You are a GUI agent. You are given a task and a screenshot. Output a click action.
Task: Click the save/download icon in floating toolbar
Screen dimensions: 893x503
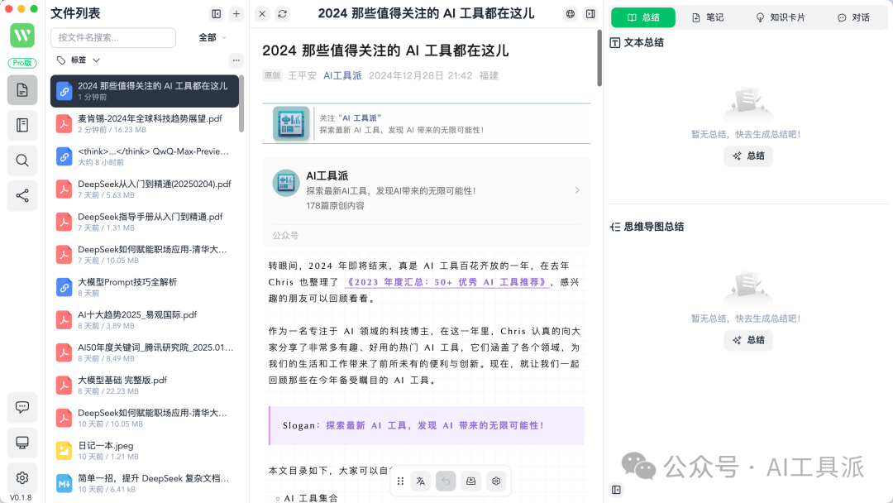(x=471, y=481)
